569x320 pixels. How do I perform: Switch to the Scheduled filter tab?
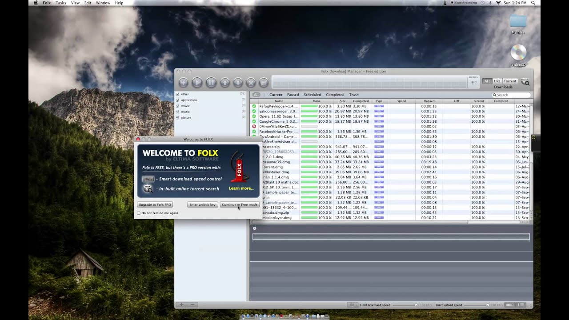(313, 95)
